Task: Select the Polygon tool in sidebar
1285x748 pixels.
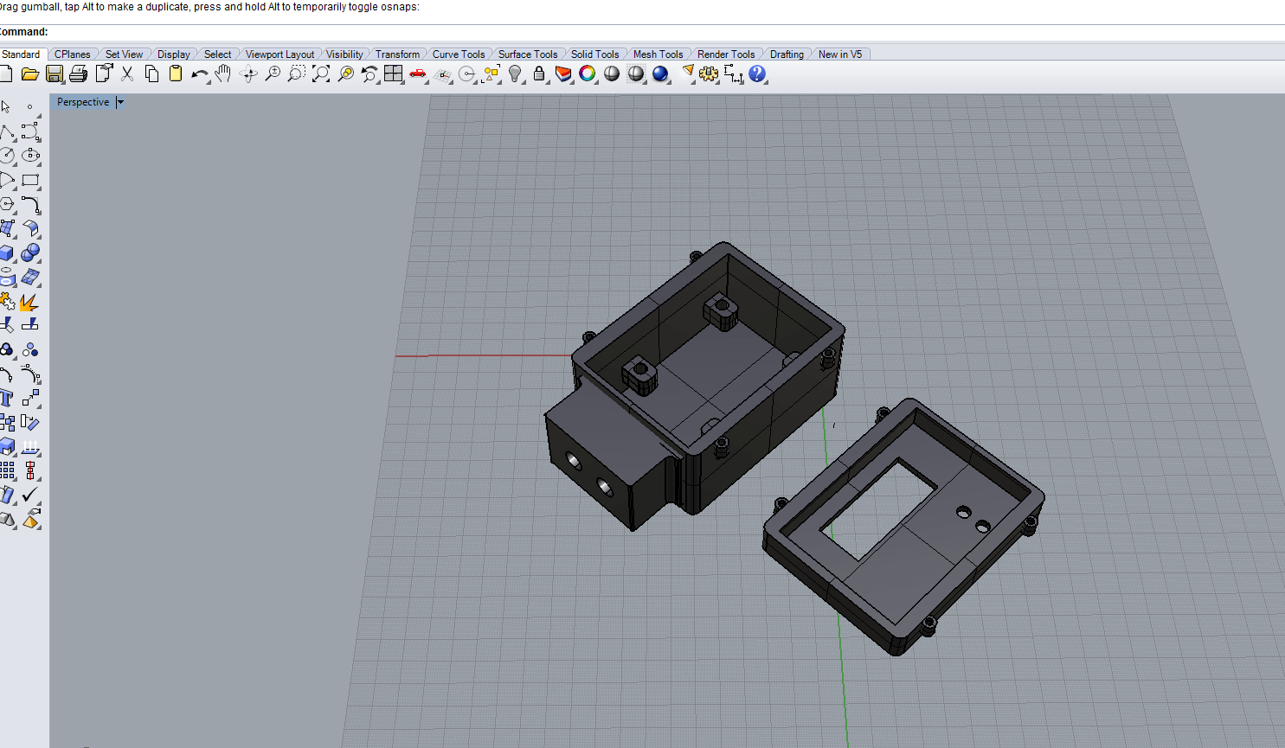Action: pyautogui.click(x=7, y=205)
